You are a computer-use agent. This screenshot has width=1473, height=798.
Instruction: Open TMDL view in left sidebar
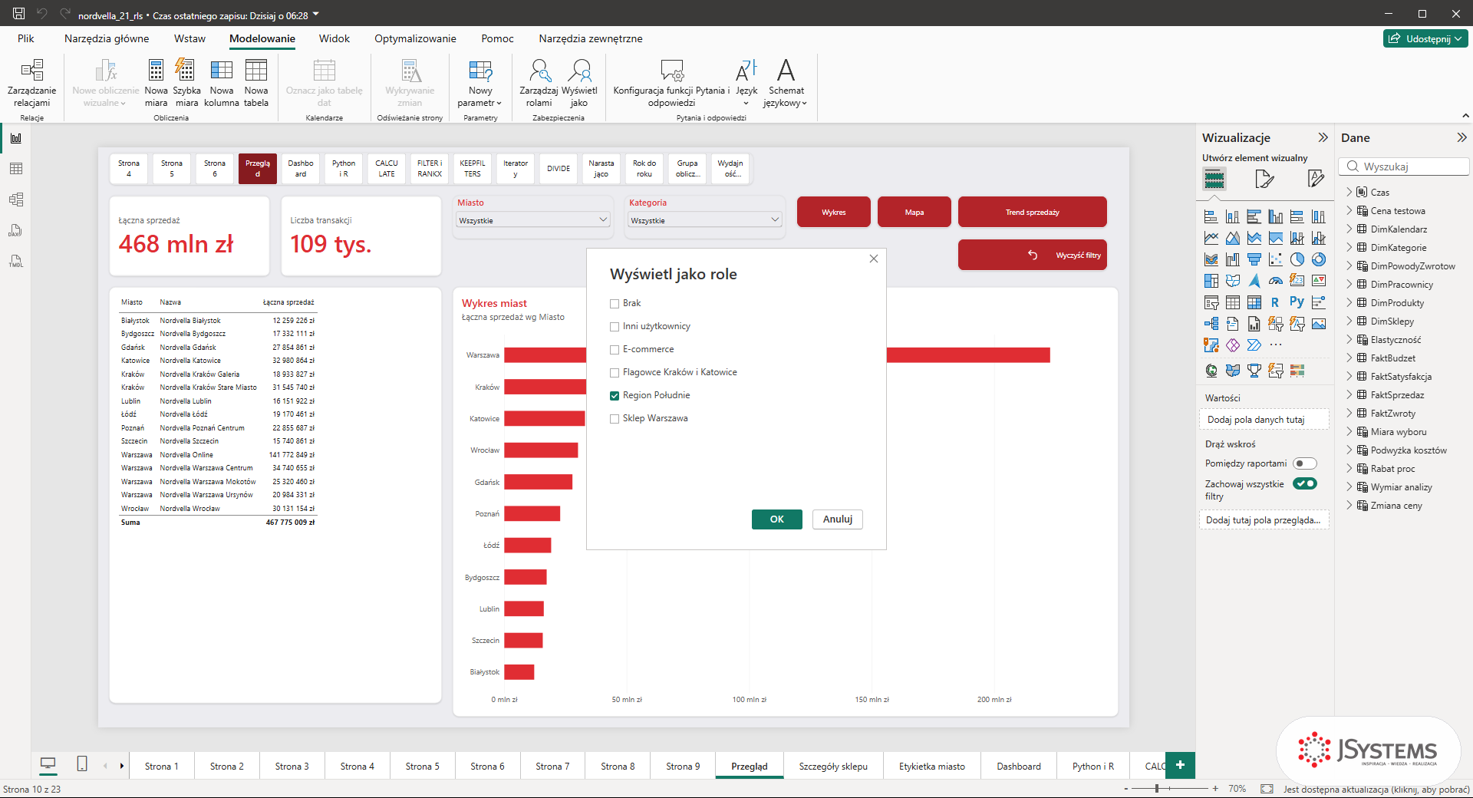pos(16,261)
